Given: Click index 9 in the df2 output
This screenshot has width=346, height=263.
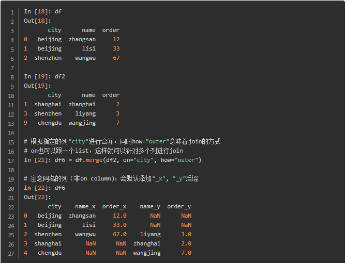Looking at the screenshot, I should click(x=25, y=123).
